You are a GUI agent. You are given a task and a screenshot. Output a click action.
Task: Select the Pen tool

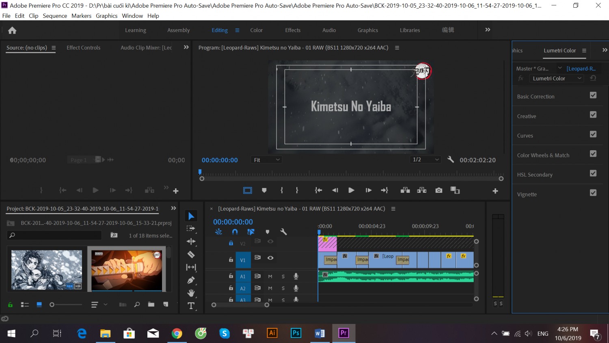point(191,280)
